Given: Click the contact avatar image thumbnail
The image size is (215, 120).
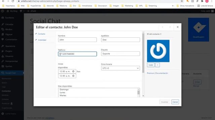Looking at the screenshot, I should 158,51.
